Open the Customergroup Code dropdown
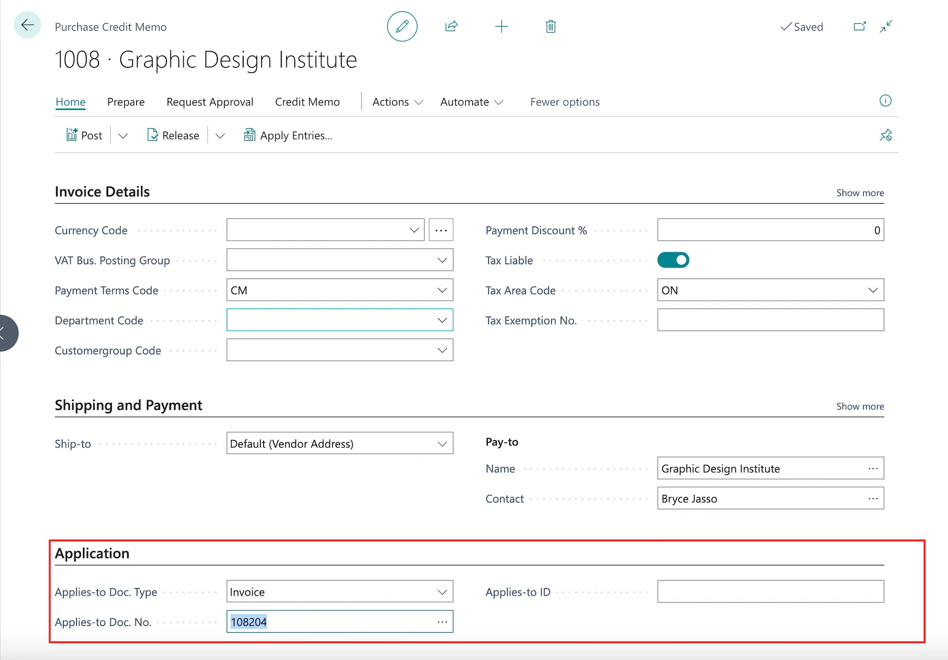Viewport: 948px width, 660px height. 442,350
